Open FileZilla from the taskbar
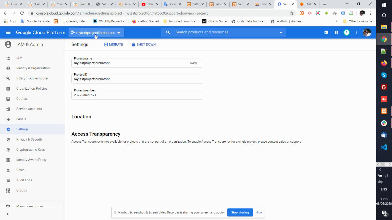 point(384,87)
